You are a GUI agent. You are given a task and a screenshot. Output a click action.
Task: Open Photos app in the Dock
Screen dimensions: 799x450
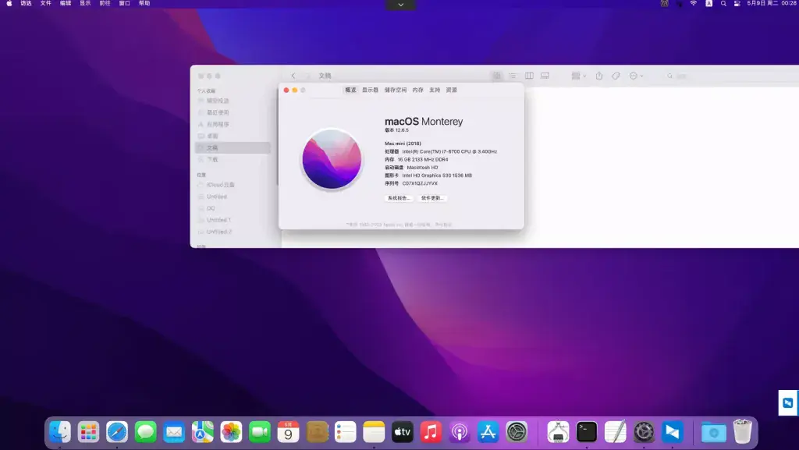[231, 432]
